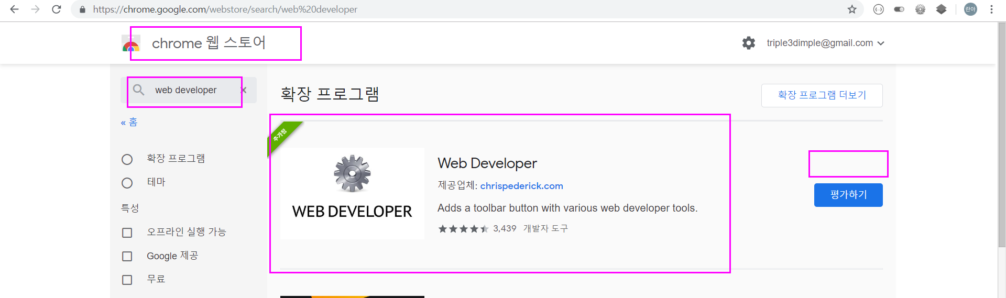Click the Chrome Web Store rainbow logo
This screenshot has height=298, width=1006.
point(131,43)
